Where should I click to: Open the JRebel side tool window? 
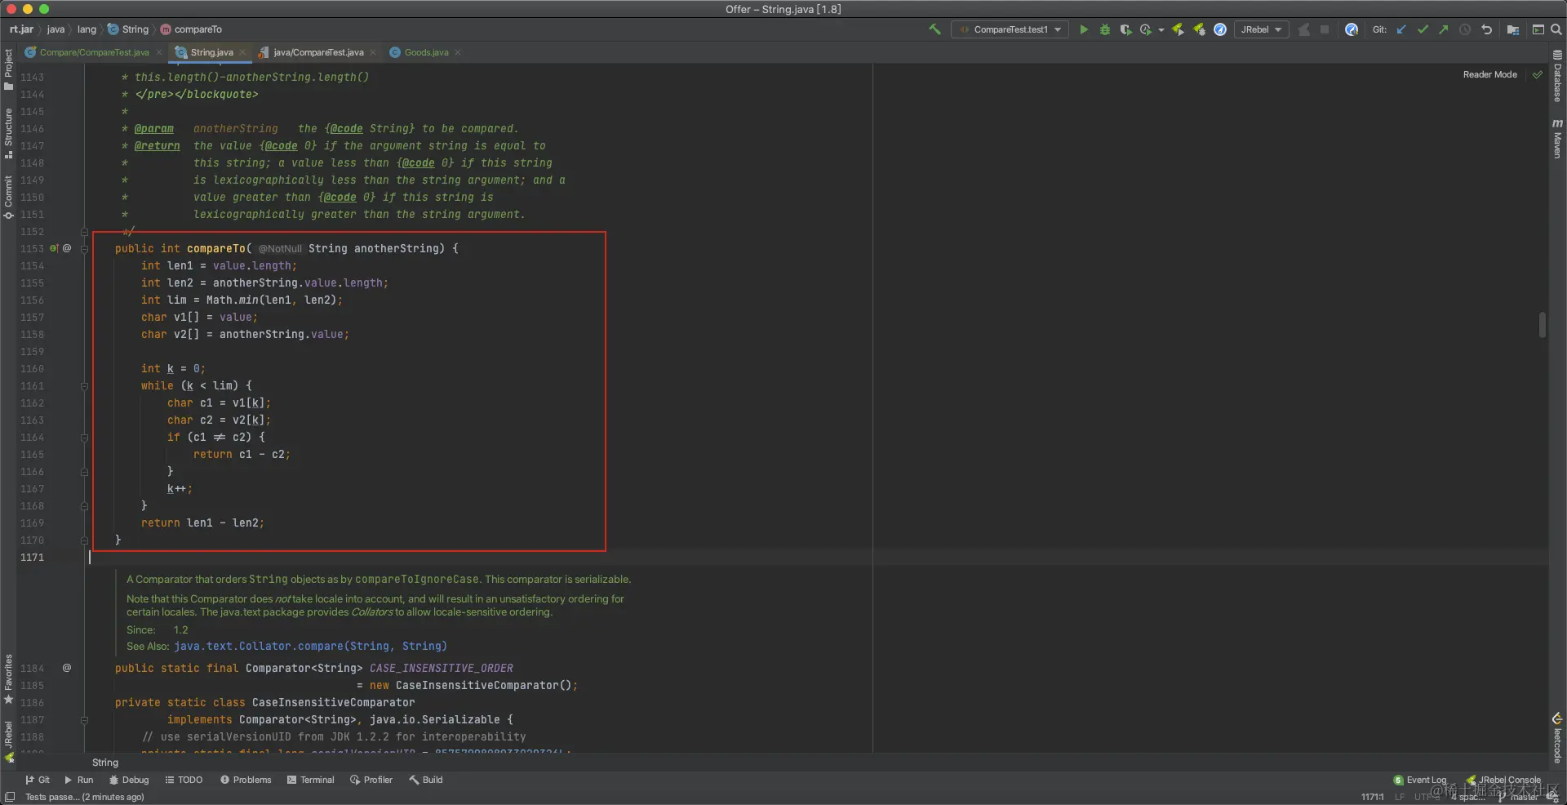click(8, 741)
